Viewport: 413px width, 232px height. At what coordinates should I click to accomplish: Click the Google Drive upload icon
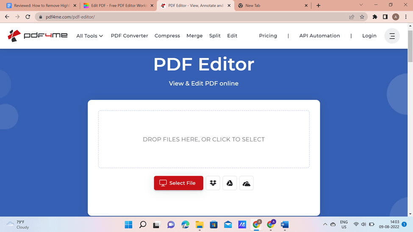pos(230,183)
